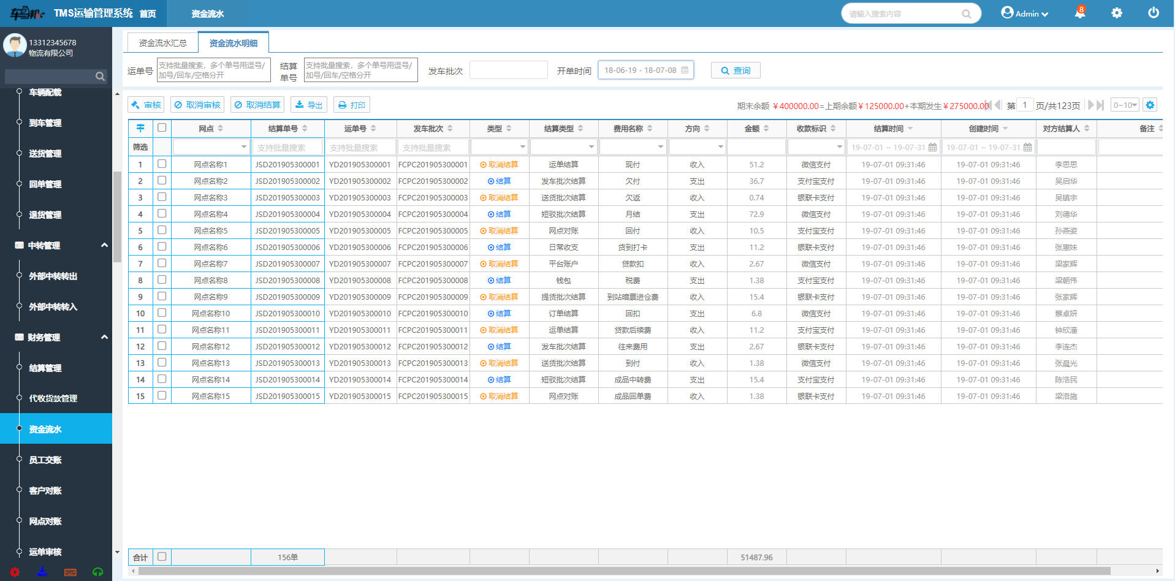Click the green headset support icon

pos(97,572)
